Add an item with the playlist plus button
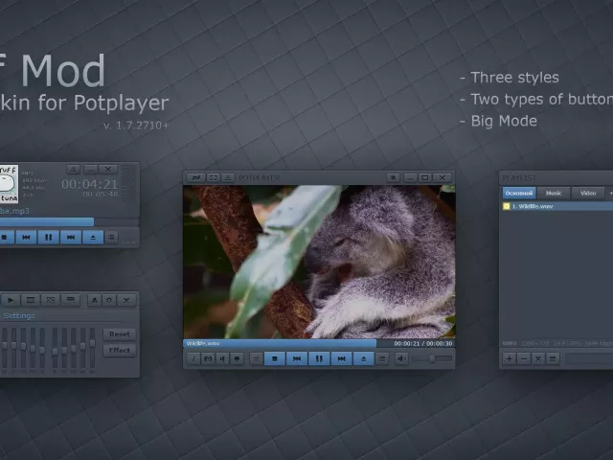Image resolution: width=613 pixels, height=460 pixels. pyautogui.click(x=510, y=358)
